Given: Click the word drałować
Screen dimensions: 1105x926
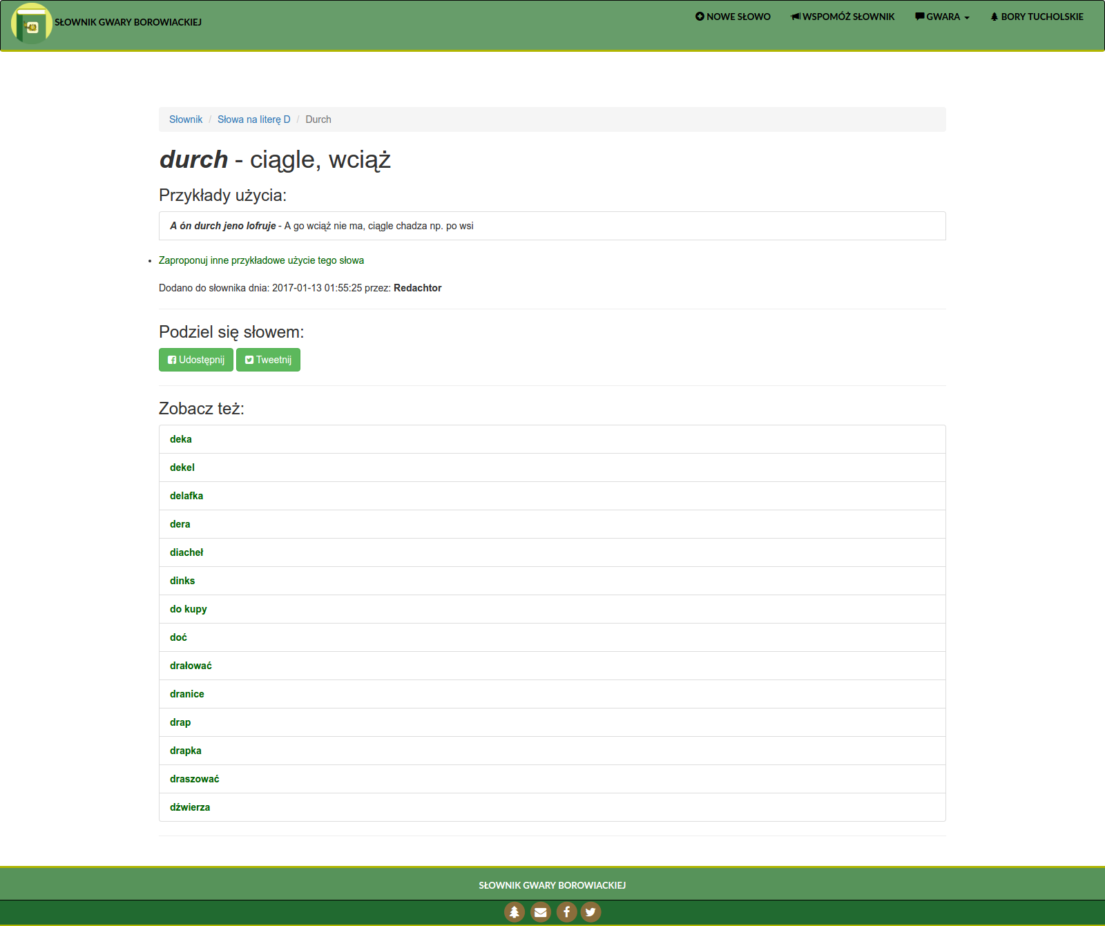Looking at the screenshot, I should point(191,666).
